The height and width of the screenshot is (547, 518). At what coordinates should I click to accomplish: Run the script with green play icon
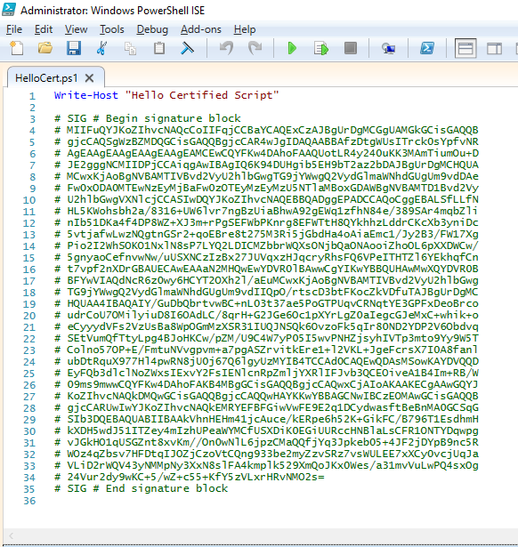click(293, 48)
